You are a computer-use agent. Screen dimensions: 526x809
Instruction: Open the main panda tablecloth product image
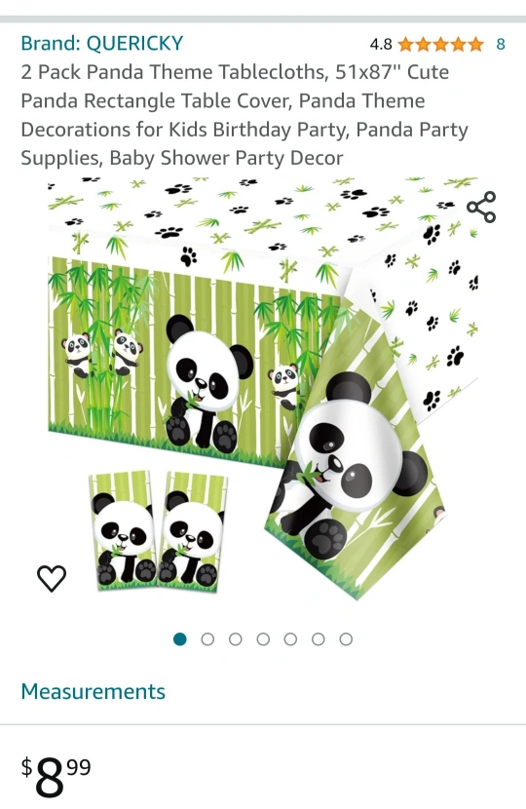pyautogui.click(x=263, y=389)
